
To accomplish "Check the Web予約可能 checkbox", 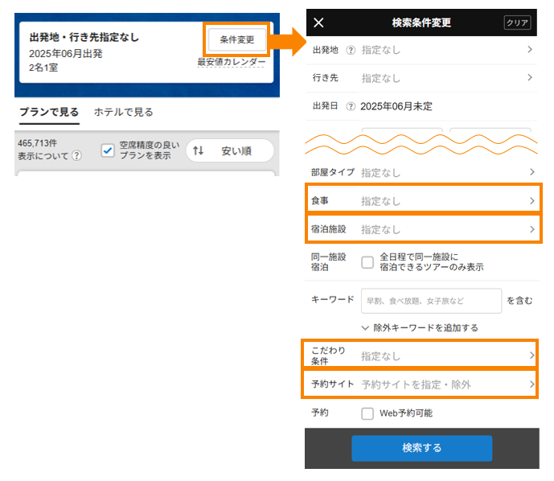I will point(367,413).
